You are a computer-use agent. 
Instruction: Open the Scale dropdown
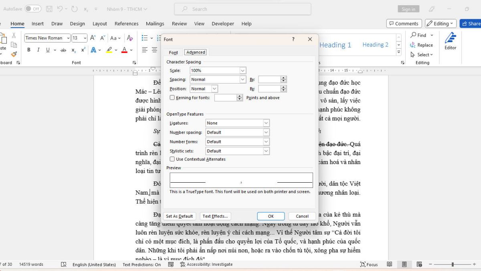click(243, 70)
